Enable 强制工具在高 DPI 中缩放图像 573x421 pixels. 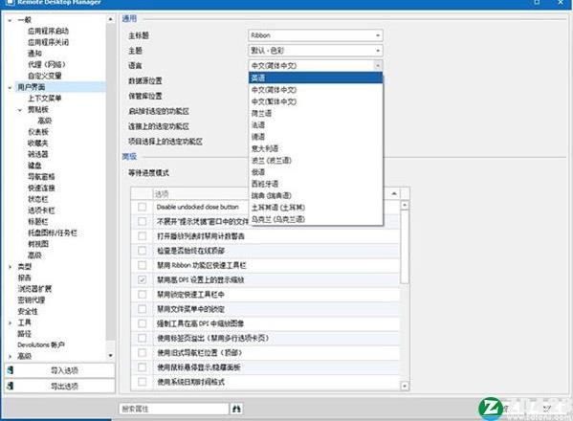(143, 323)
